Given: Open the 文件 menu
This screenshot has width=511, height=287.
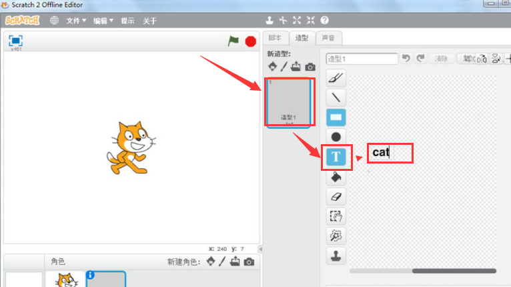Looking at the screenshot, I should coord(76,21).
